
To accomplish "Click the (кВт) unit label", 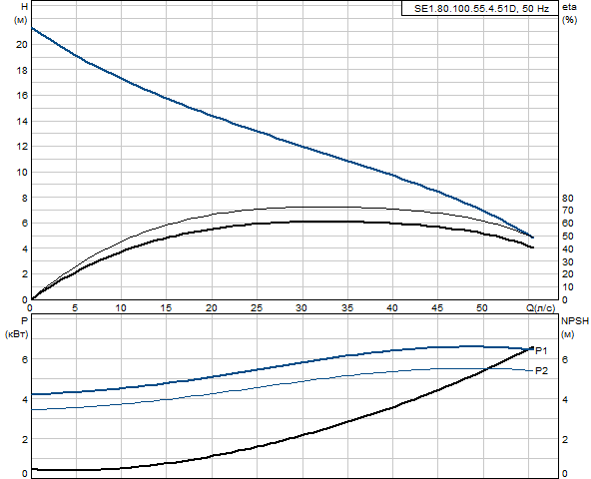I will pos(17,334).
